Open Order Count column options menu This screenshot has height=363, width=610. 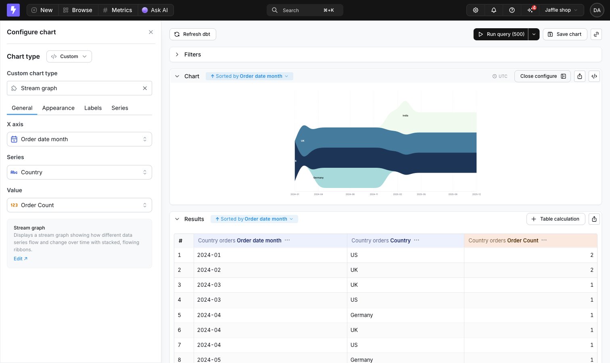coord(544,240)
